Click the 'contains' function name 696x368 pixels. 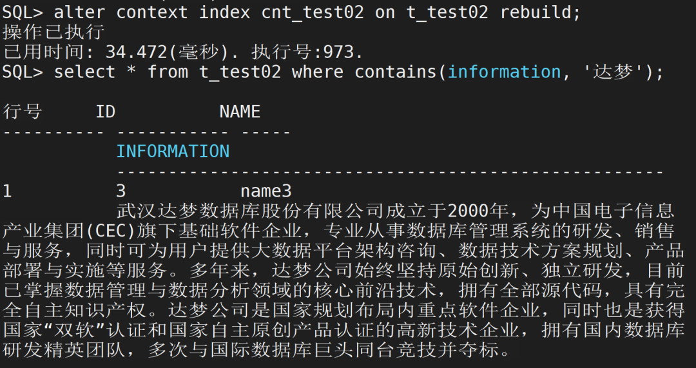[396, 71]
